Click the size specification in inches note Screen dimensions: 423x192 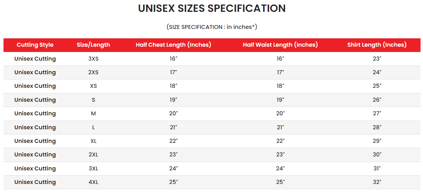click(x=212, y=27)
